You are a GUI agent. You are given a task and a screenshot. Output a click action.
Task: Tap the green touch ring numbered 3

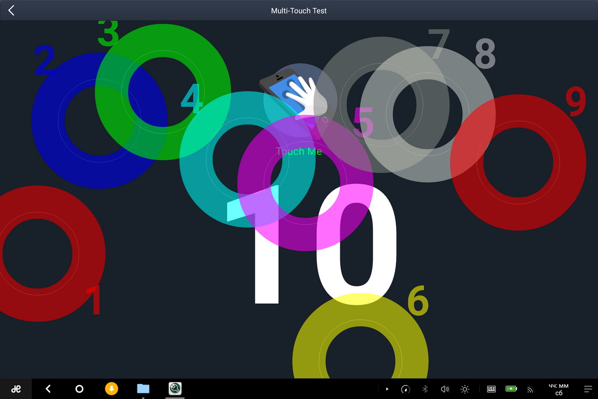(163, 92)
